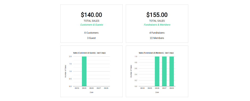This screenshot has height=101, width=250.
Task: Click the Sales (Fundraisers & Members) chart title
Action: tap(156, 53)
